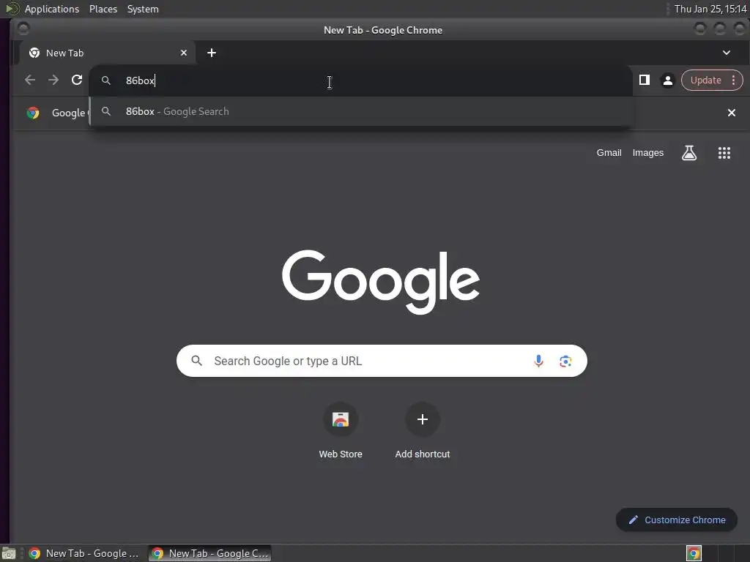Choose the 86box Google Search suggestion
750x562 pixels.
tap(360, 111)
